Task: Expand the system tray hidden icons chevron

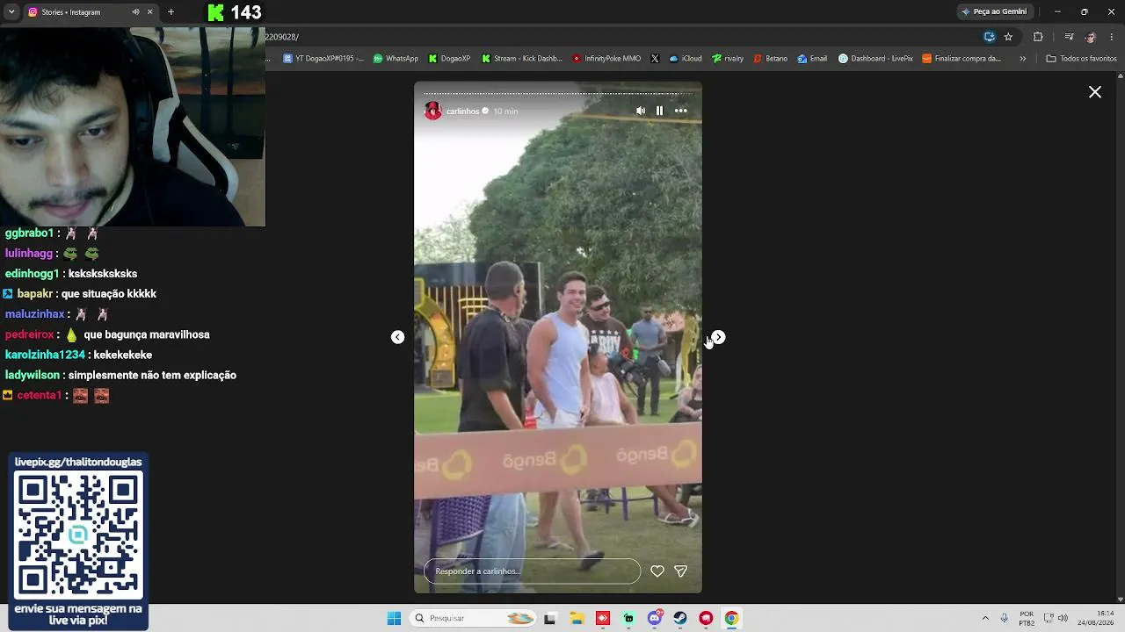Action: click(x=985, y=618)
